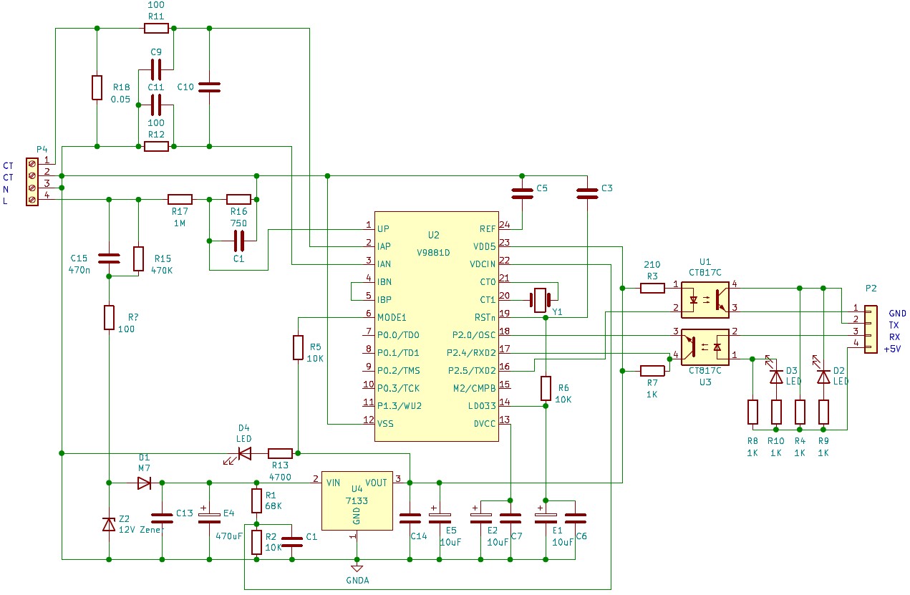Screen dimensions: 910x595
Task: Select the V9881D chip U2
Action: click(436, 326)
